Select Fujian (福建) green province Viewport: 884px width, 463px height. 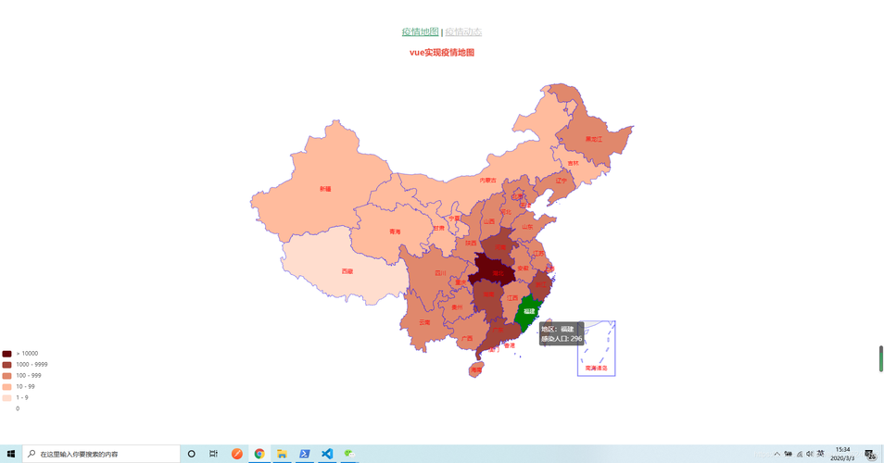[527, 313]
